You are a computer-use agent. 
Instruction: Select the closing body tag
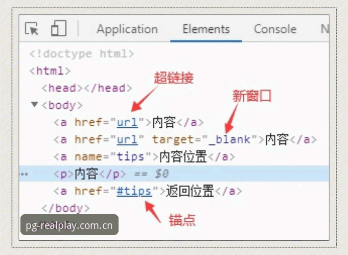click(x=66, y=208)
